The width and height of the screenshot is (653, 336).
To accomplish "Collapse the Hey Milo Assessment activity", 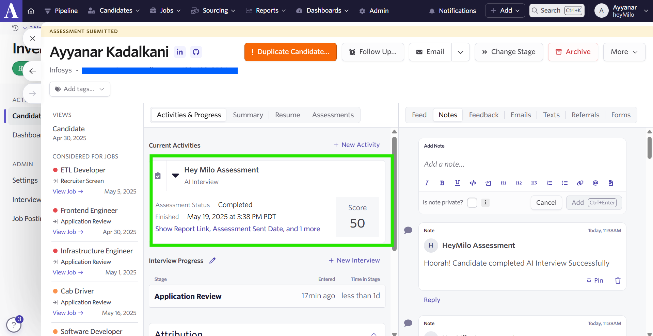I will pyautogui.click(x=175, y=175).
